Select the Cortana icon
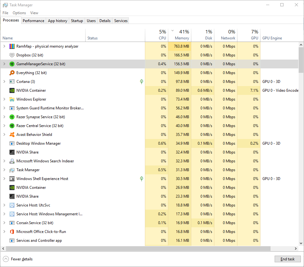The height and width of the screenshot is (267, 304). click(x=12, y=81)
